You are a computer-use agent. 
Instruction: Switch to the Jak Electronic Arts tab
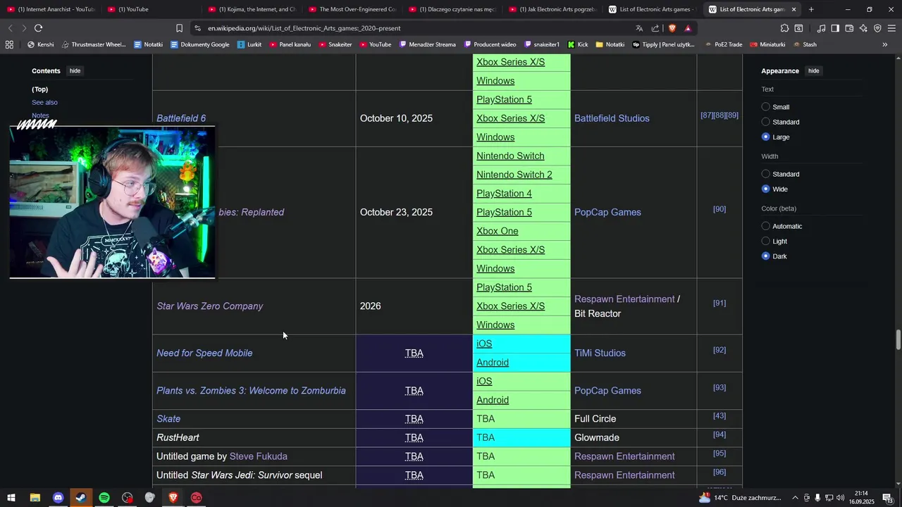point(553,9)
